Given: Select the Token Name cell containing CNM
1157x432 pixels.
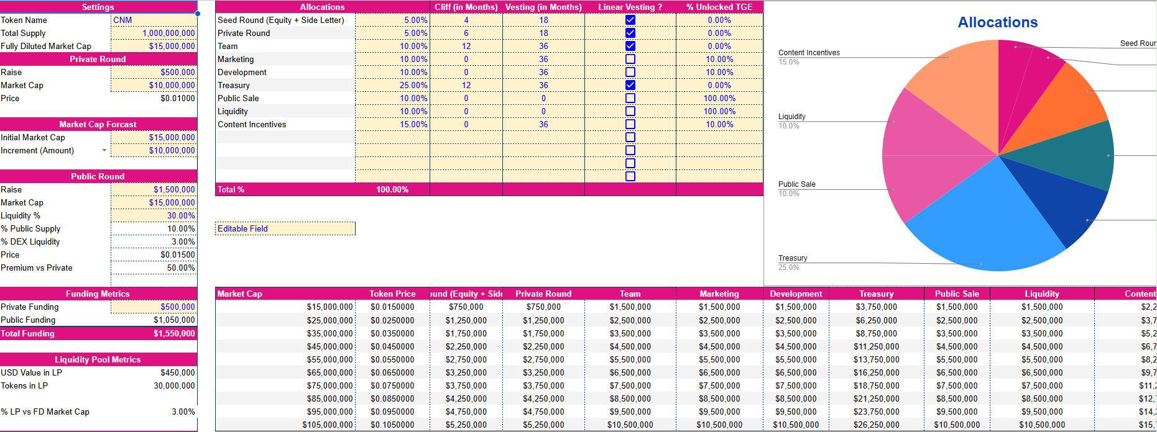Looking at the screenshot, I should (x=154, y=20).
